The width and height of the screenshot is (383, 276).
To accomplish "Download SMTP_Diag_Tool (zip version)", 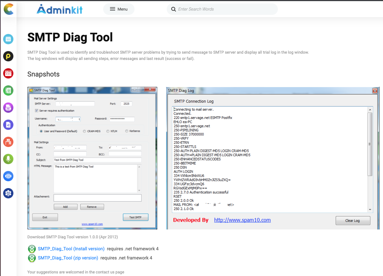I will 68,258.
